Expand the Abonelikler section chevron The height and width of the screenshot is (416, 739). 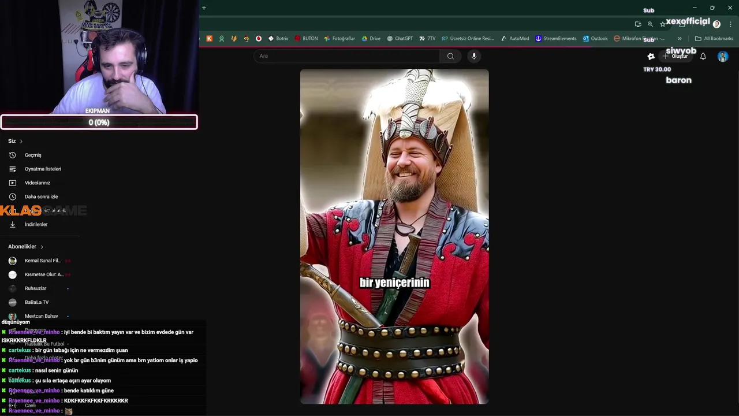(x=42, y=247)
